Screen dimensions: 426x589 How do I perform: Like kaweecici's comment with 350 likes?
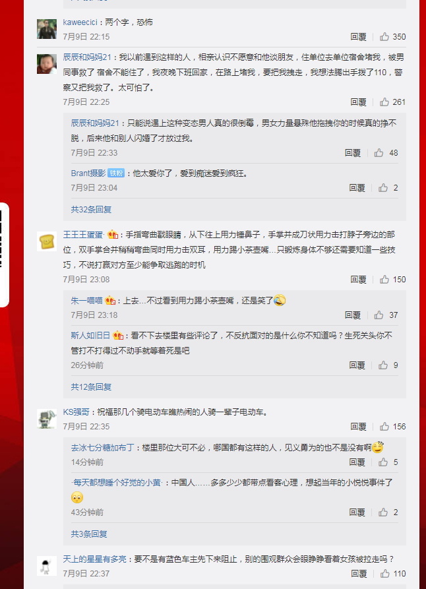tap(384, 36)
